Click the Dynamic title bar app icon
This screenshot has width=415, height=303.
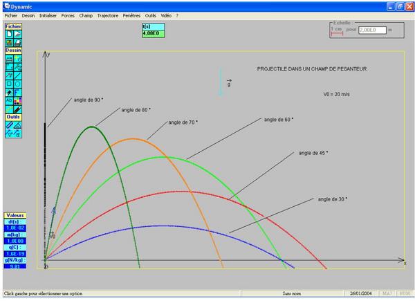point(7,6)
